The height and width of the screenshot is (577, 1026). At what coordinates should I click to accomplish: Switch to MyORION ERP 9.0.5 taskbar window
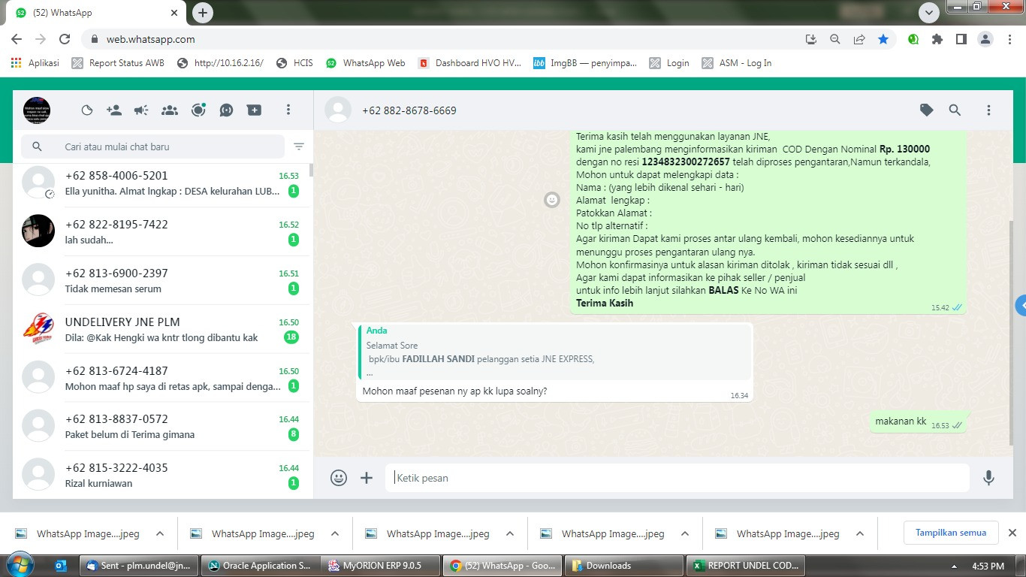[382, 566]
